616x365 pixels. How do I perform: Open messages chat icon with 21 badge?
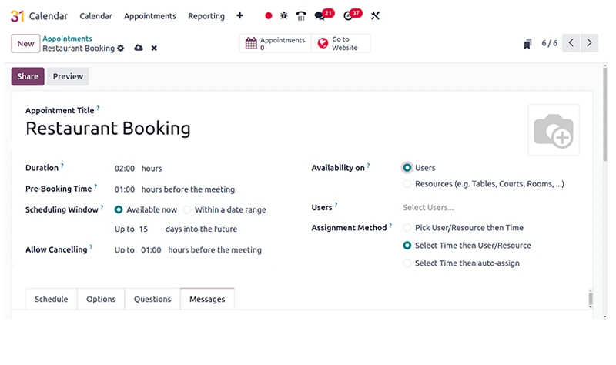click(x=323, y=15)
